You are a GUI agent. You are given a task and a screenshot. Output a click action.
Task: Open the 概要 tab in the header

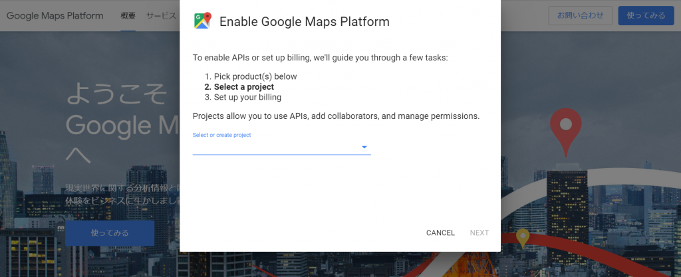click(128, 16)
